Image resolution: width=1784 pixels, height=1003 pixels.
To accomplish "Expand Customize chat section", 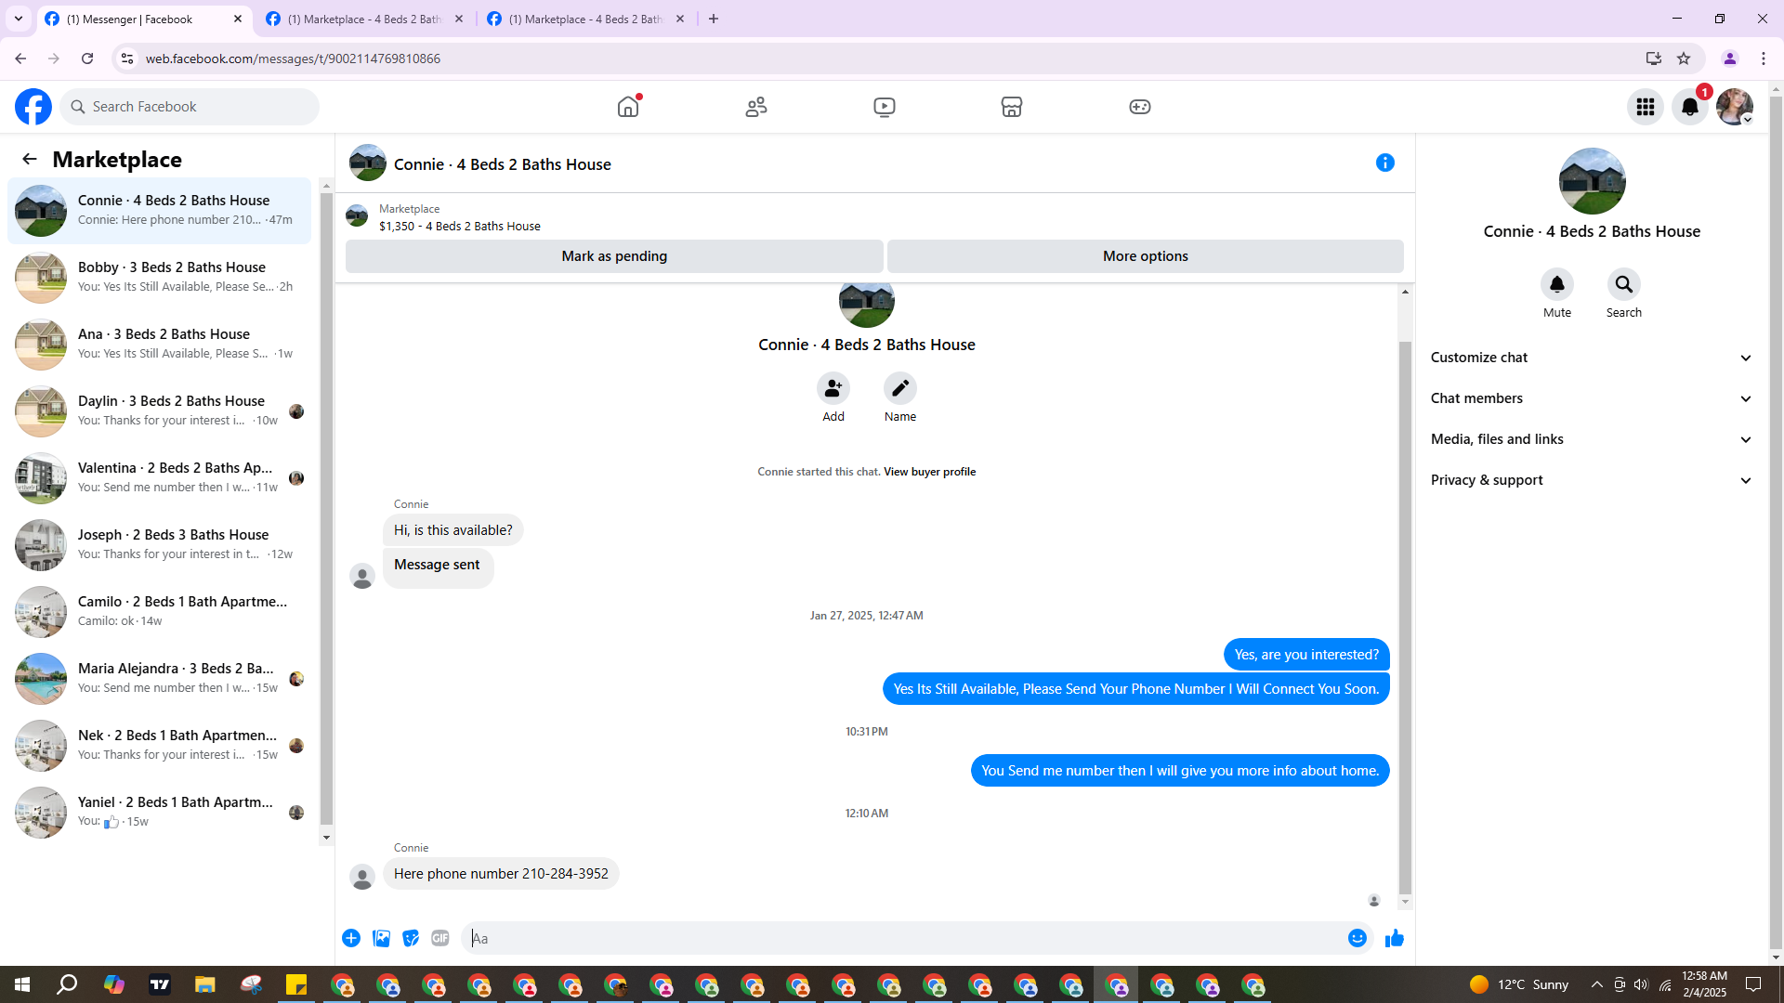I will click(1592, 358).
